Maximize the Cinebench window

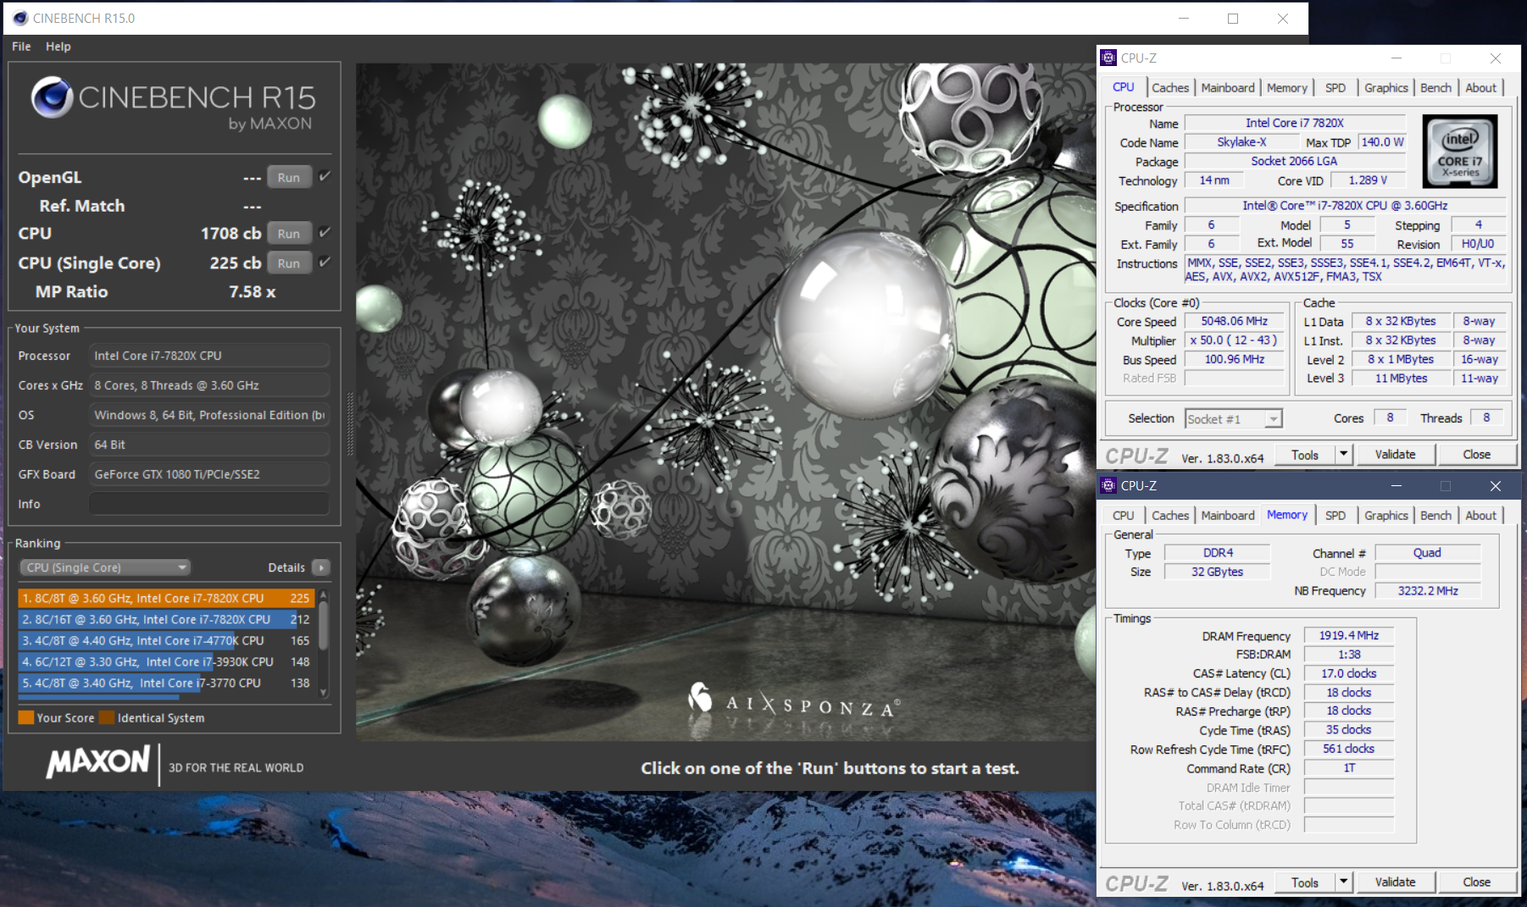point(1233,18)
